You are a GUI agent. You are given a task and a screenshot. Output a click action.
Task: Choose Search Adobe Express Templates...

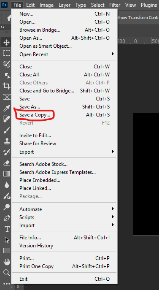(65, 172)
